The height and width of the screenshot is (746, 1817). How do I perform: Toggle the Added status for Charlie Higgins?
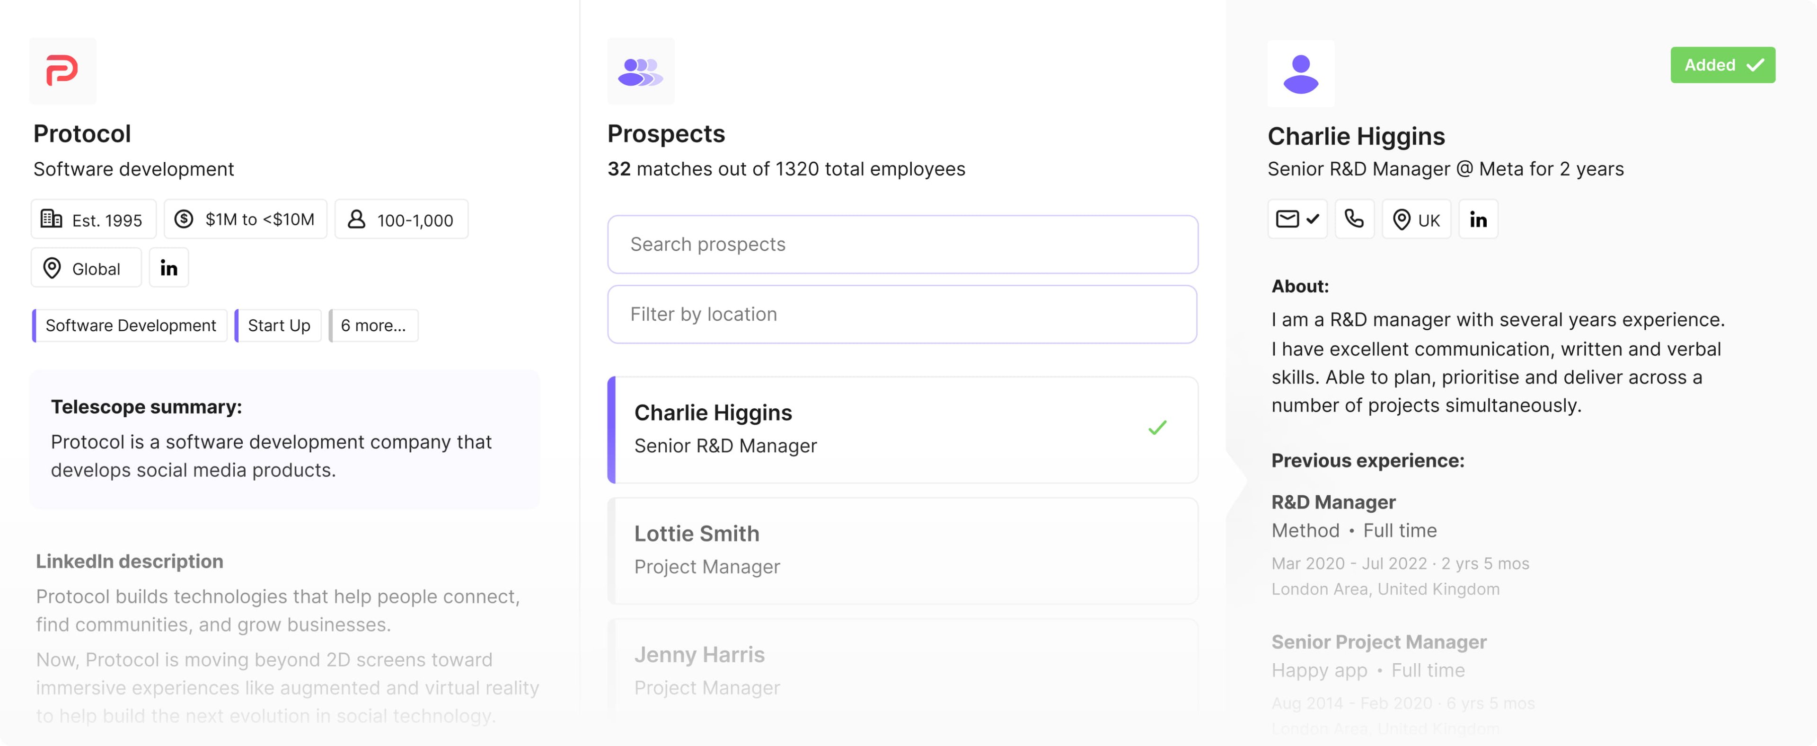point(1722,65)
